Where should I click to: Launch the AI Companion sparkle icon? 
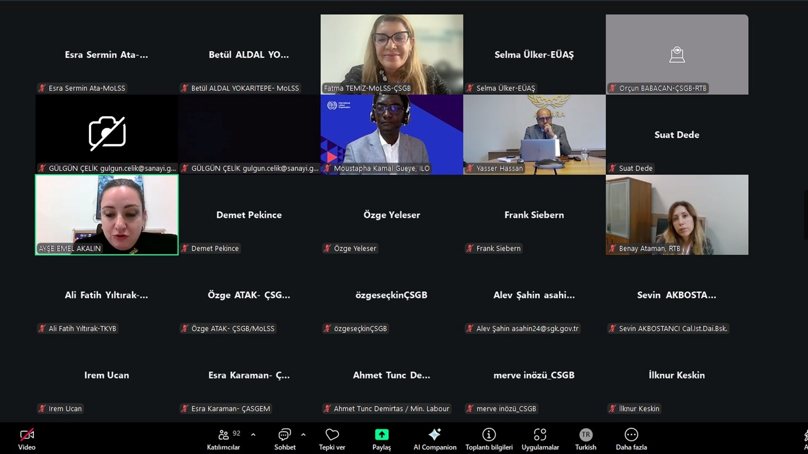click(434, 435)
